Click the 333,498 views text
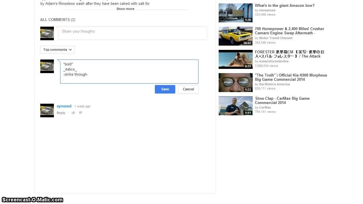This screenshot has height=204, width=363. [x=265, y=14]
